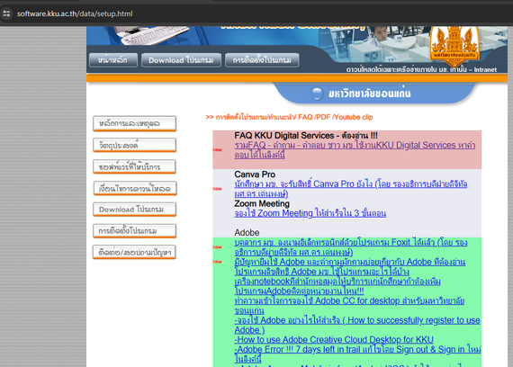This screenshot has width=513, height=367.
Task: Select Download โปรแกรม in the left sidebar
Action: [x=134, y=210]
